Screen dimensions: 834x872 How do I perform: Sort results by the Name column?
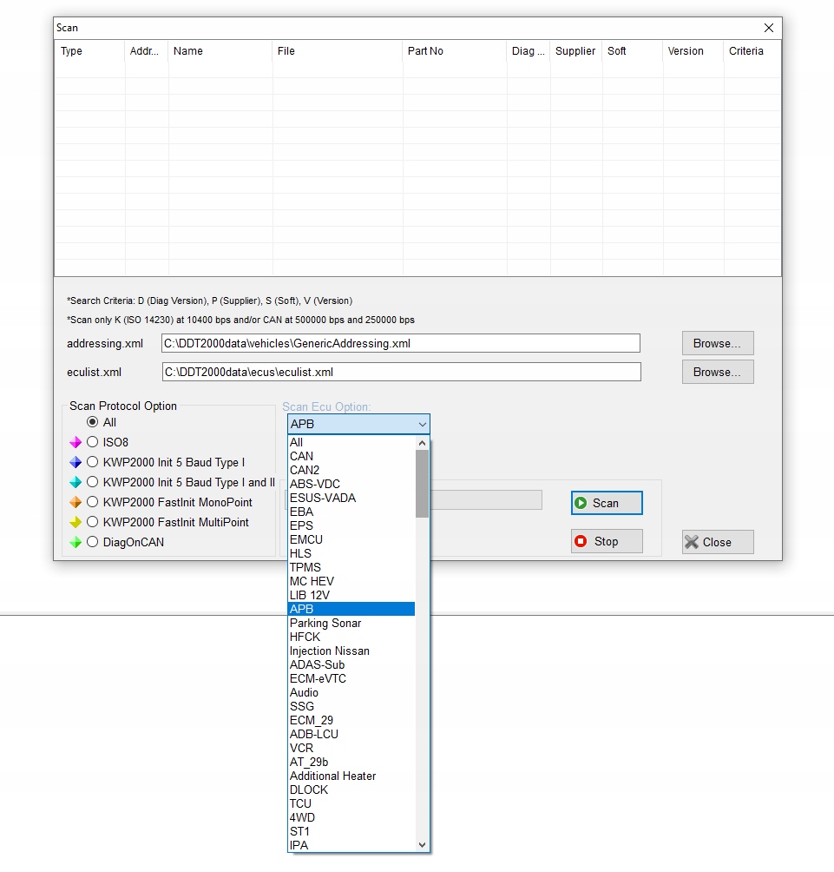(x=220, y=51)
